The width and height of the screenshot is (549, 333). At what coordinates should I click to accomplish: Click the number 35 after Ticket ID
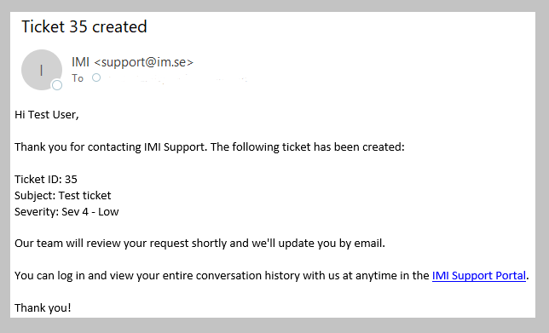71,180
